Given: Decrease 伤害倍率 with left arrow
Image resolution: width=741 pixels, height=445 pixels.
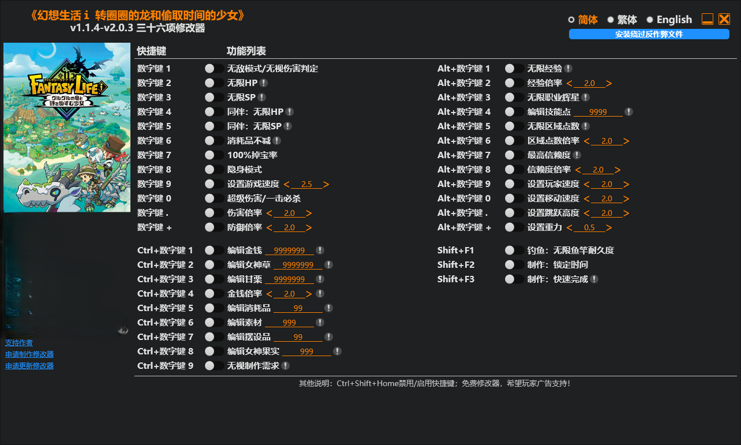Looking at the screenshot, I should 268,213.
